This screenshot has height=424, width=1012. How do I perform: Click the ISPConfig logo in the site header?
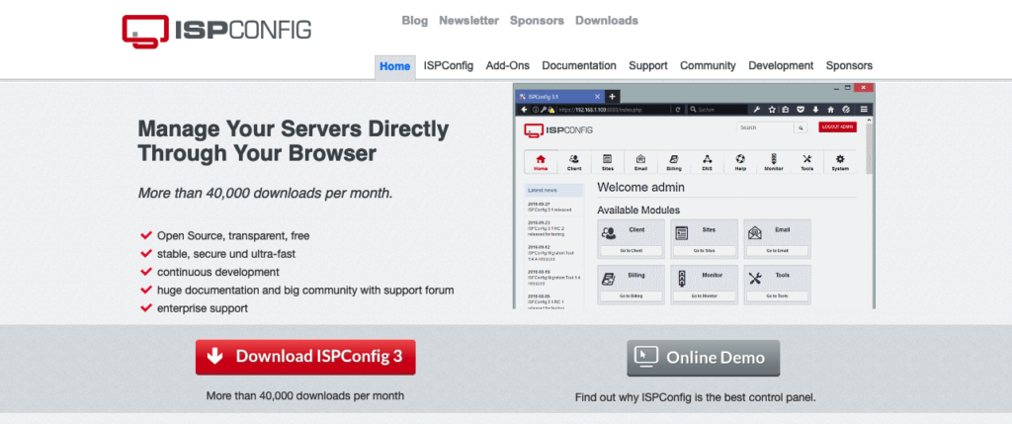pyautogui.click(x=216, y=29)
